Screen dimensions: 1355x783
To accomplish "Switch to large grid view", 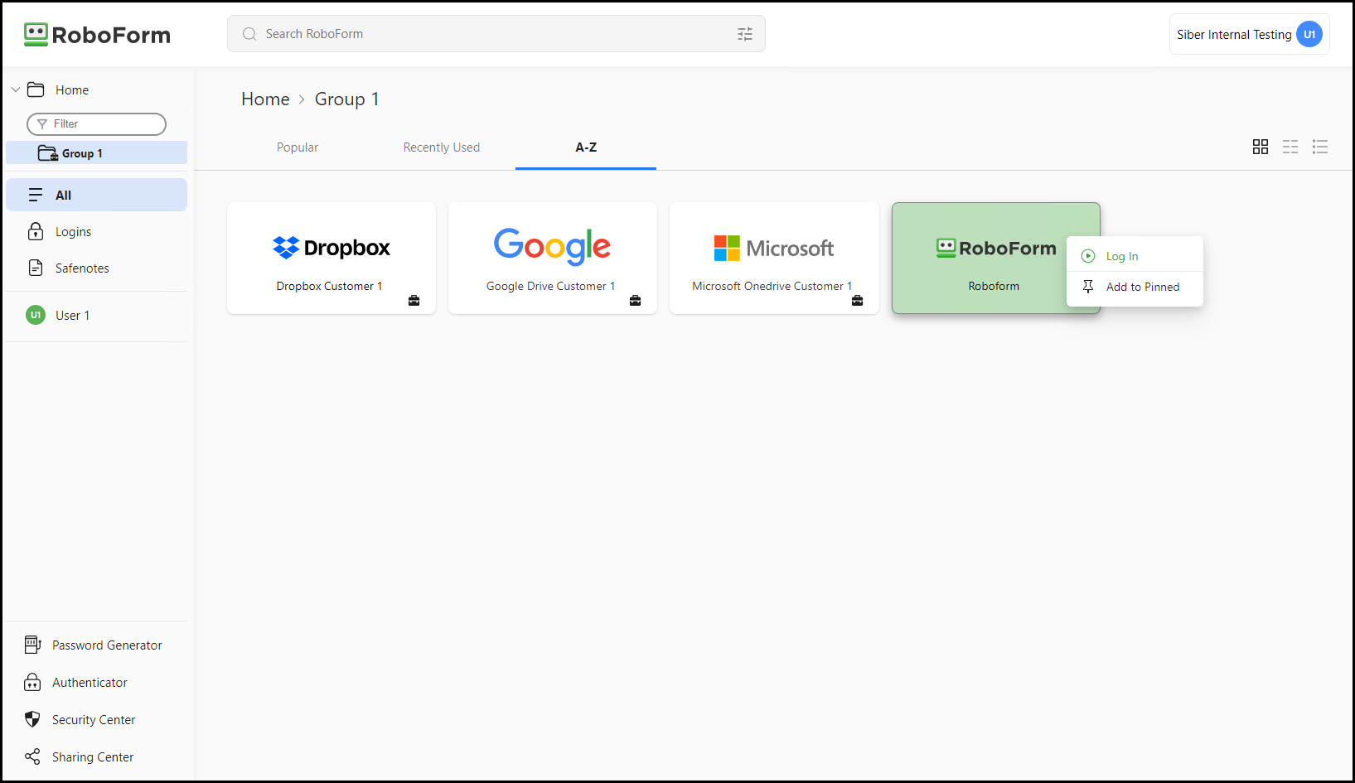I will point(1260,147).
